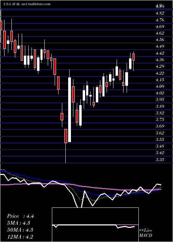The height and width of the screenshot is (242, 173).
Task: Click the 4.82 price axis label
Action: point(160,13)
